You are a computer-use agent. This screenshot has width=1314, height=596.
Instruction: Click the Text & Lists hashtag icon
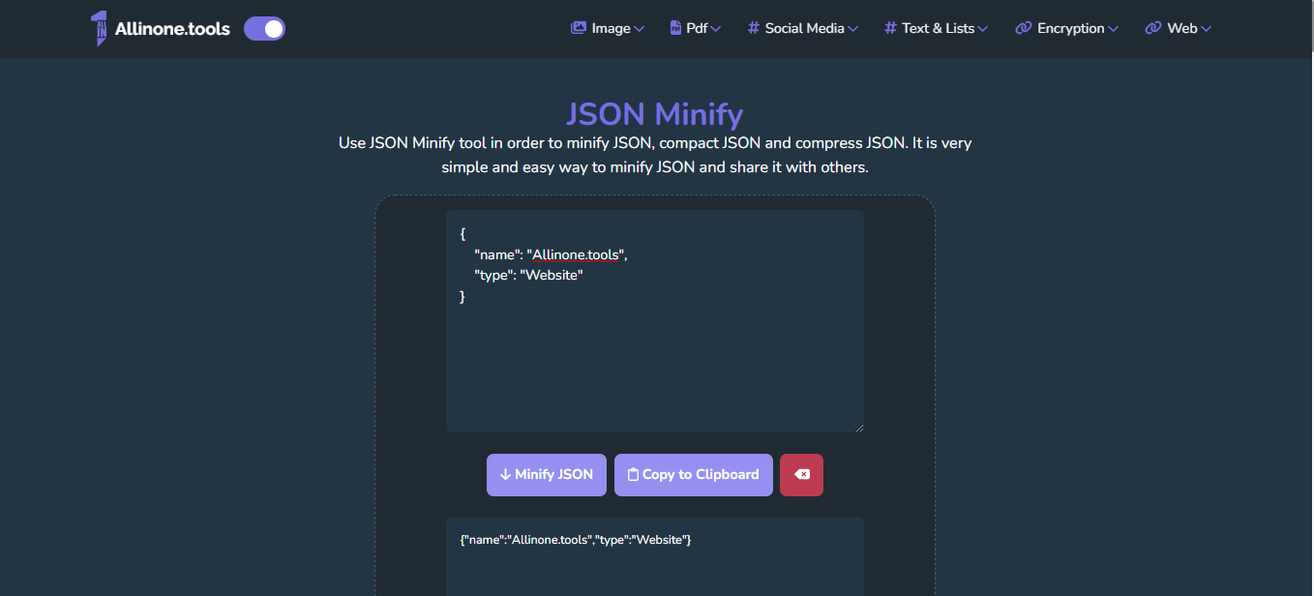(890, 28)
